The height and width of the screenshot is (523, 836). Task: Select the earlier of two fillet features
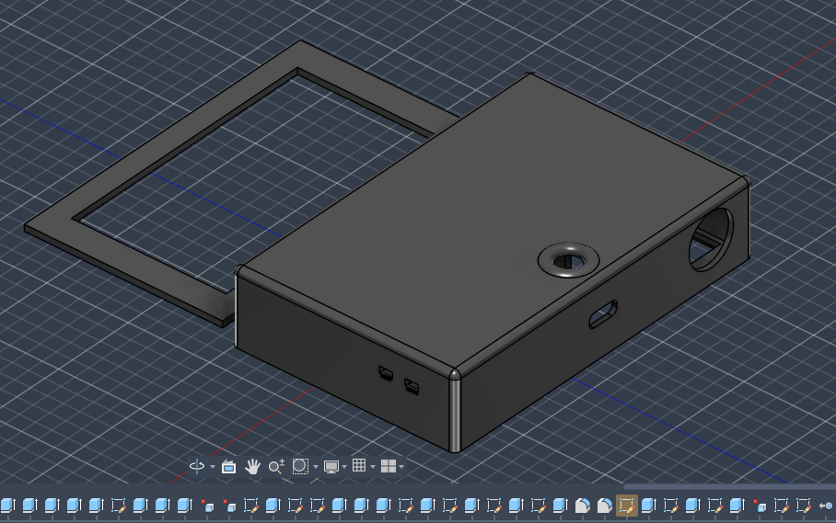583,506
